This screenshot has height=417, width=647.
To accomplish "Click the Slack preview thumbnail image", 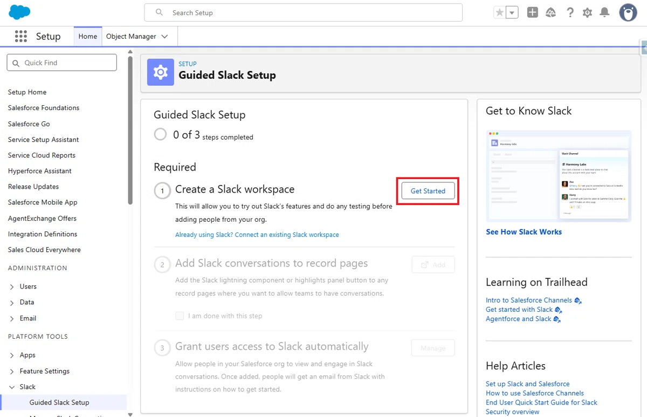I will tap(559, 176).
